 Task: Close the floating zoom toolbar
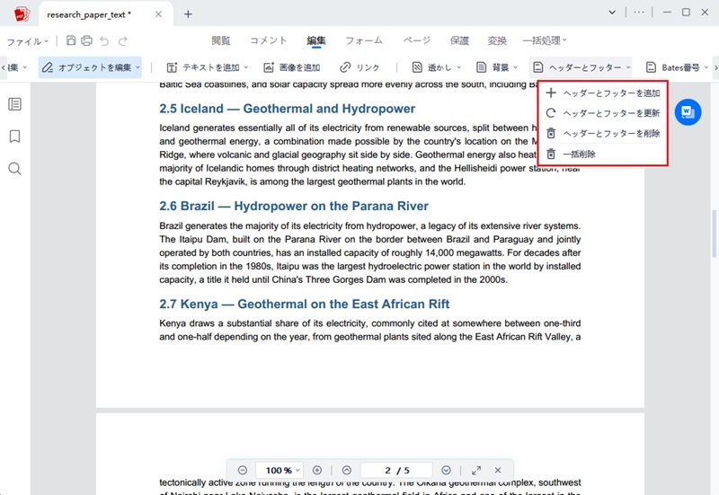[498, 470]
